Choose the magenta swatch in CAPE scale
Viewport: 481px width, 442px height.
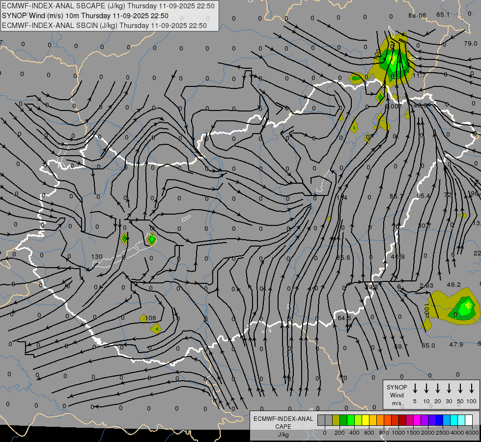(x=417, y=420)
